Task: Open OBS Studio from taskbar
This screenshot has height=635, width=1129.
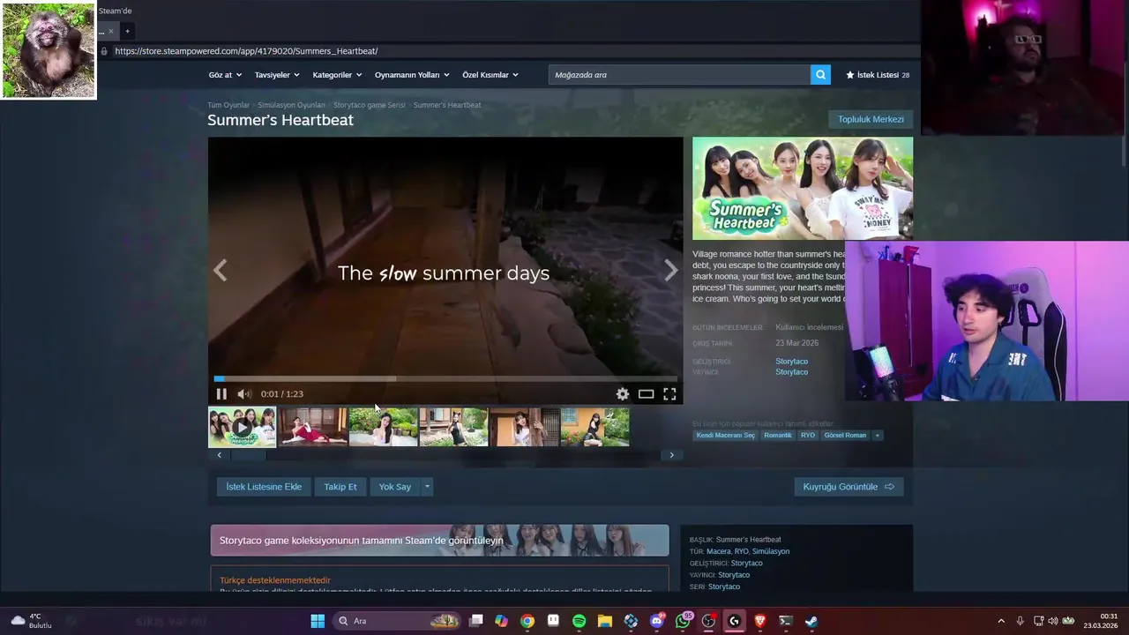Action: (708, 621)
